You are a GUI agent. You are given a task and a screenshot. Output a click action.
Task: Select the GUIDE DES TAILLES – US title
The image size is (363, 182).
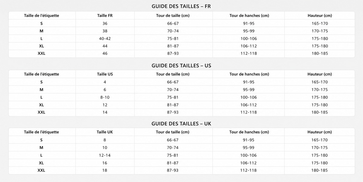pyautogui.click(x=181, y=65)
